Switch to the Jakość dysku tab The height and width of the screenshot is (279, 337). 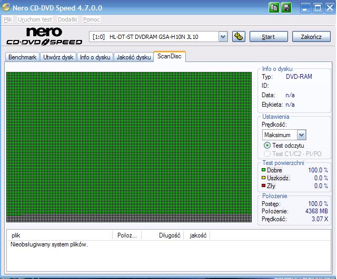tap(134, 57)
